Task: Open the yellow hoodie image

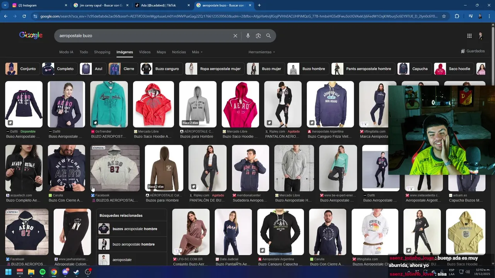Action: point(466,232)
